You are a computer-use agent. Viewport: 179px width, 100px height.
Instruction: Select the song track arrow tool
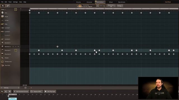[x=2, y=91]
